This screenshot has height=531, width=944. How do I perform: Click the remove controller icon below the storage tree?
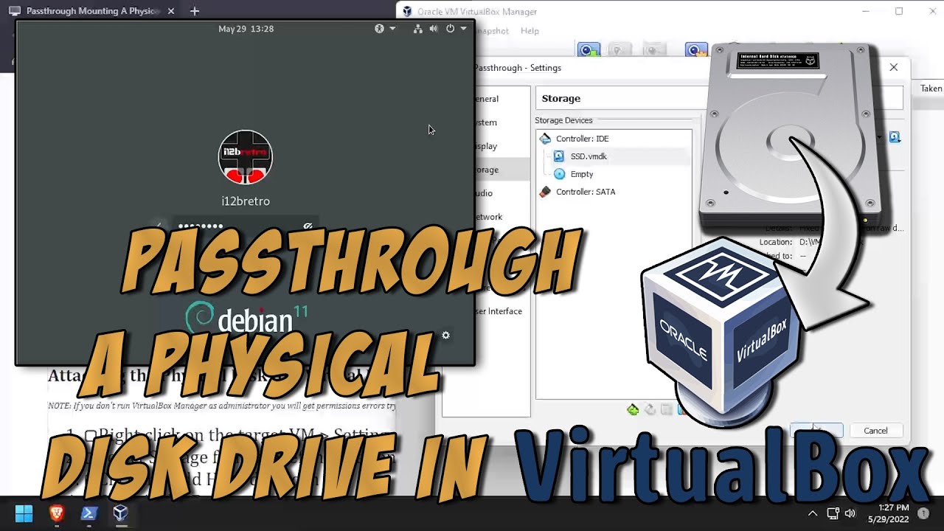[650, 409]
